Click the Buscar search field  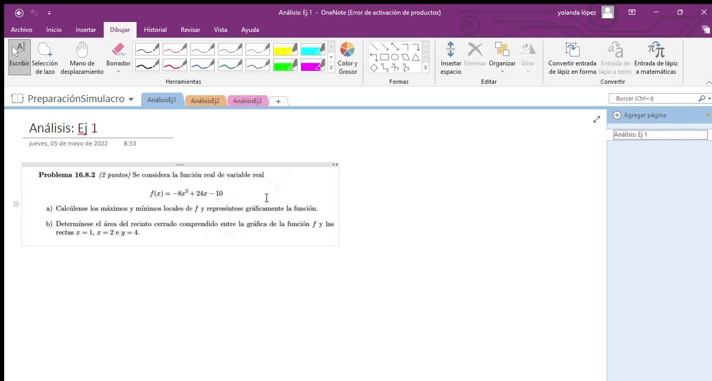pos(653,98)
